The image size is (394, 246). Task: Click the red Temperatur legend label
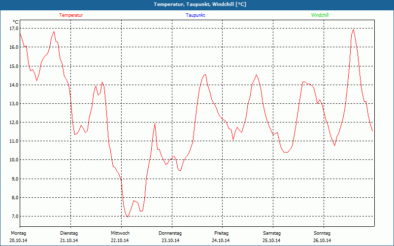[71, 15]
